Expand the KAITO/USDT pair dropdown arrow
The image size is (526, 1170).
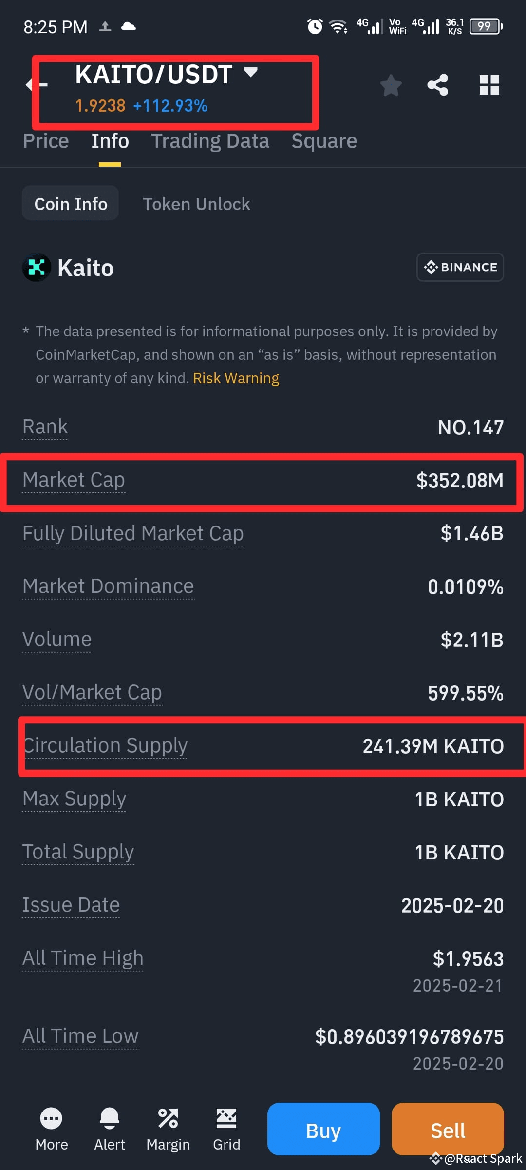pyautogui.click(x=251, y=72)
